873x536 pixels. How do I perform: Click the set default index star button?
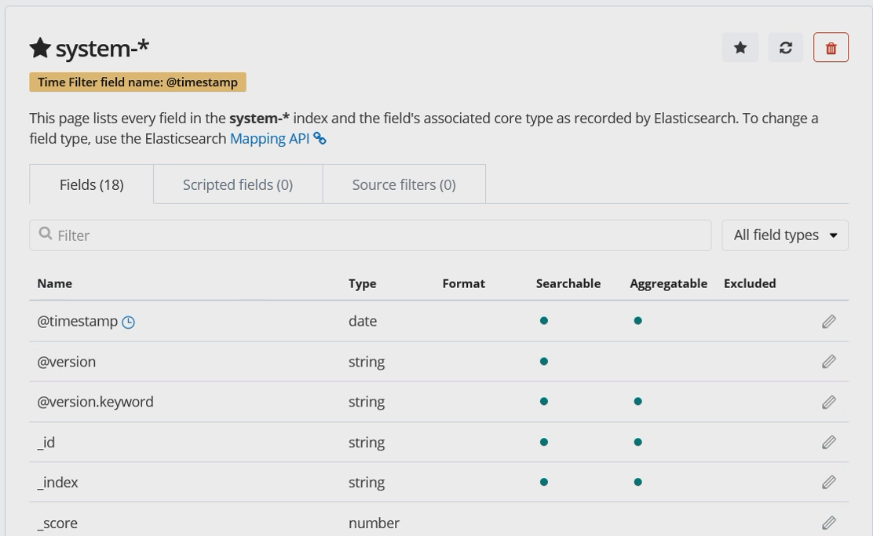[x=740, y=48]
